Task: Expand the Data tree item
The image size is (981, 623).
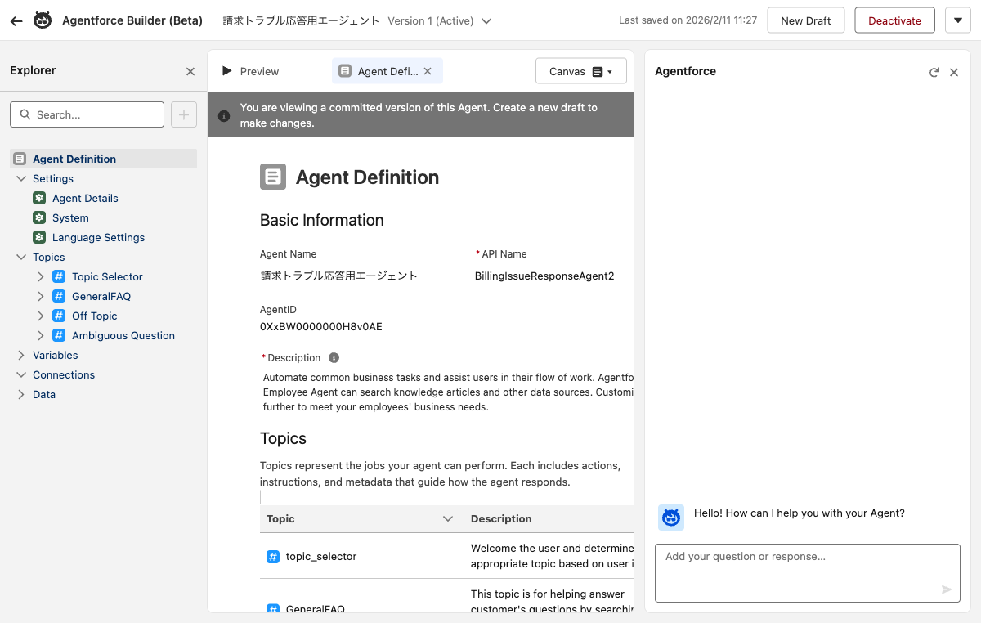Action: (20, 394)
